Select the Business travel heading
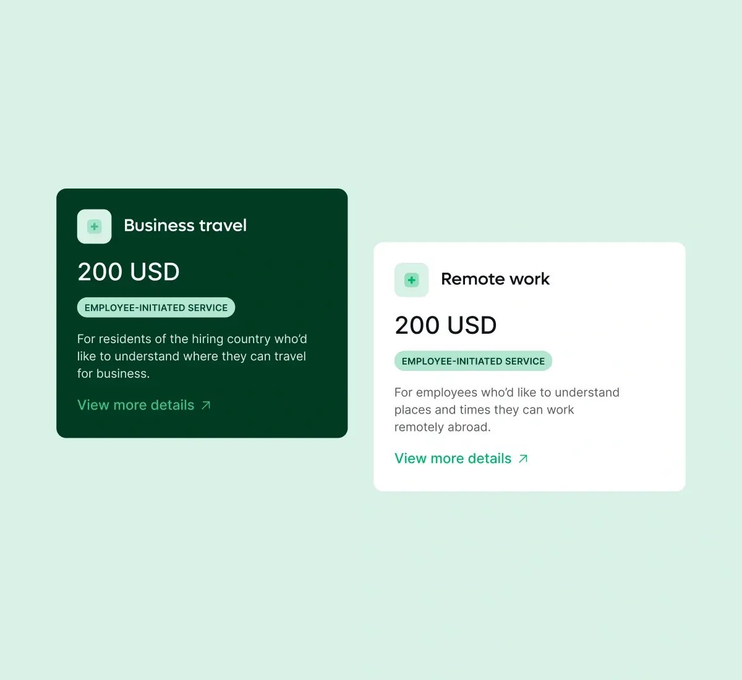Image resolution: width=742 pixels, height=680 pixels. [185, 226]
